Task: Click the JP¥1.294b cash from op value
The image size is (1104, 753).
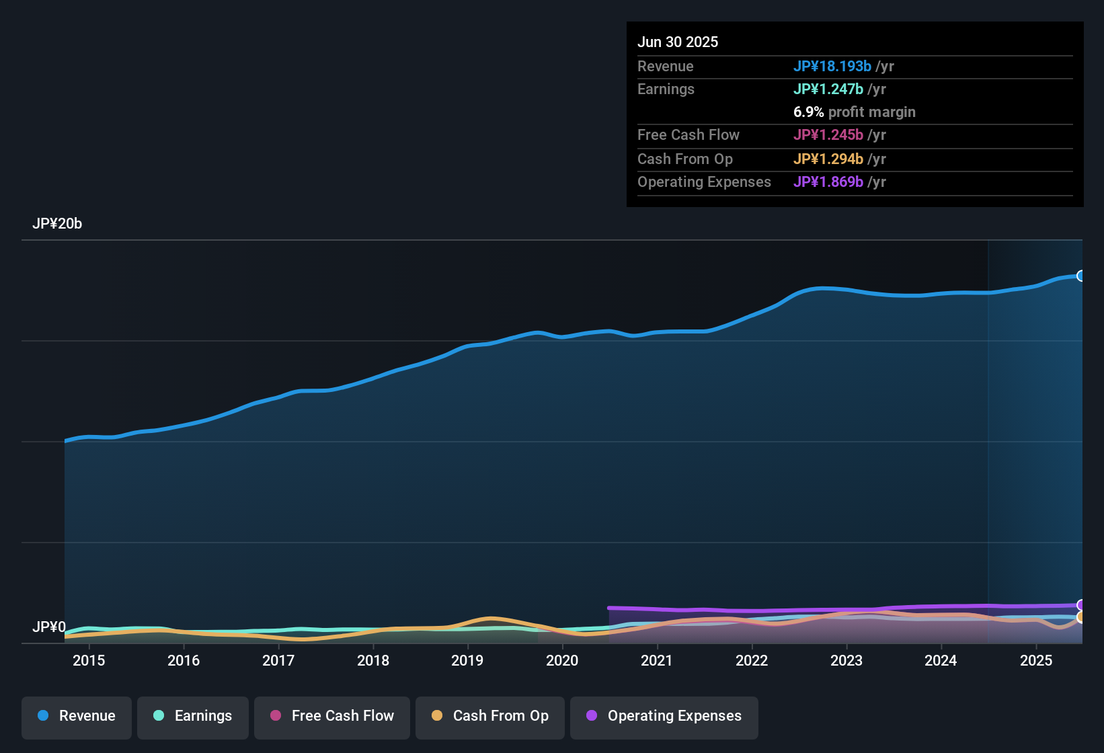Action: (x=828, y=159)
